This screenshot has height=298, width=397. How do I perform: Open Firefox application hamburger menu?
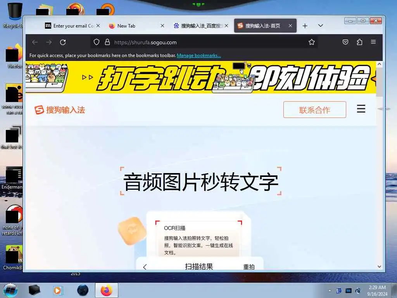click(373, 42)
